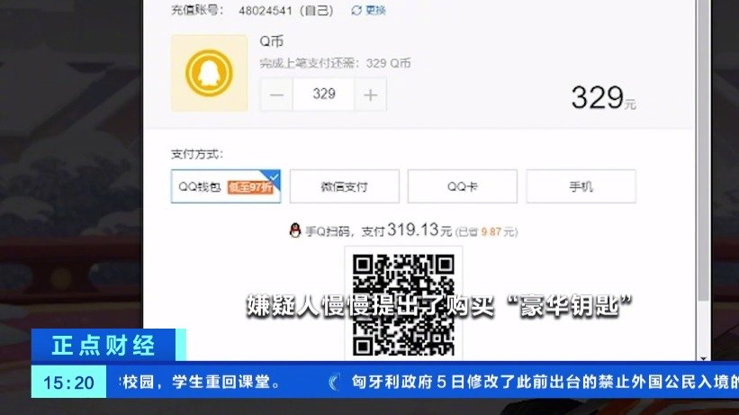Screen dimensions: 739x415
Task: Click the 完成上笔支付还需 329 Q币 text
Action: (335, 63)
